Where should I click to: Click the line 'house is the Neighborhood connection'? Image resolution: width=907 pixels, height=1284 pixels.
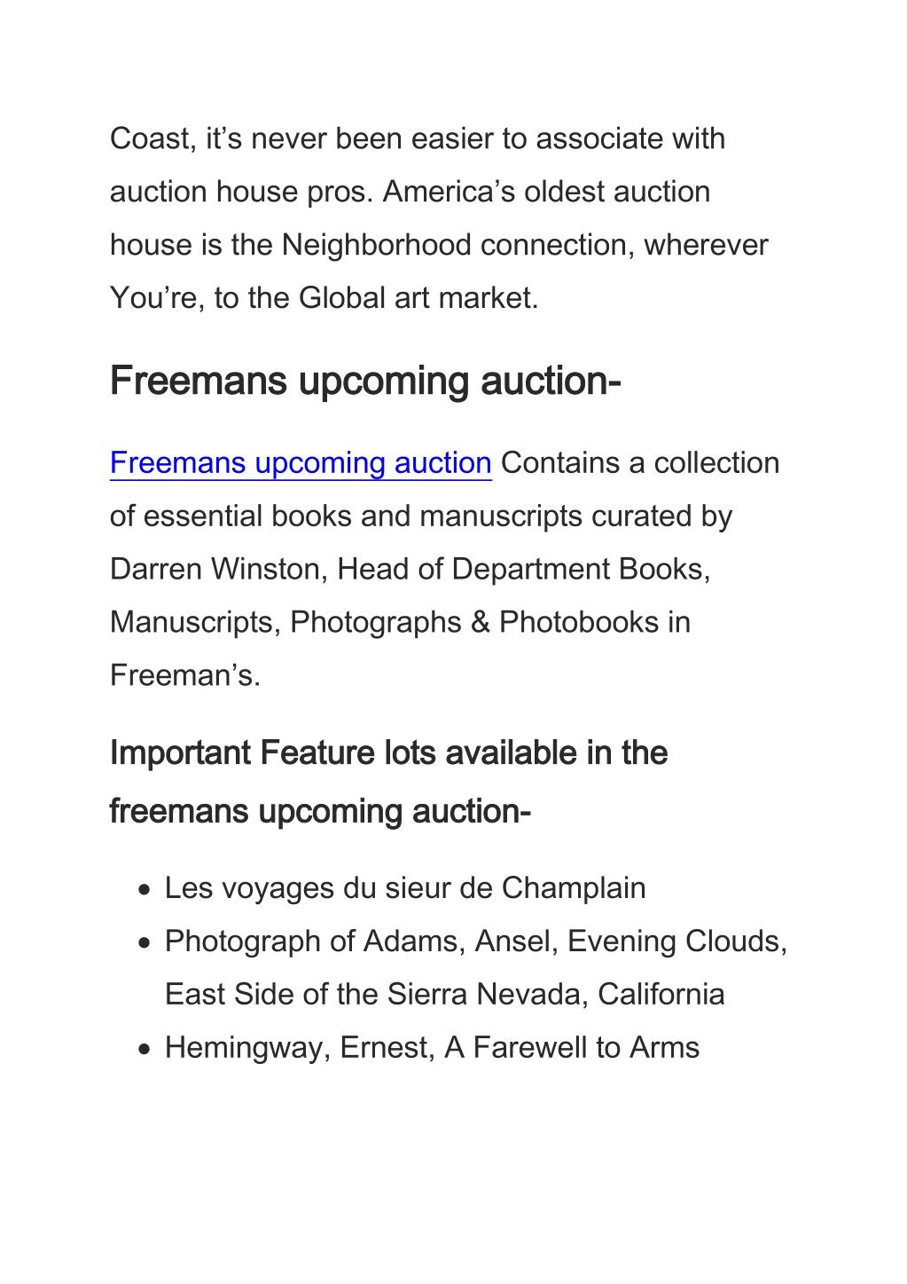[x=439, y=246]
